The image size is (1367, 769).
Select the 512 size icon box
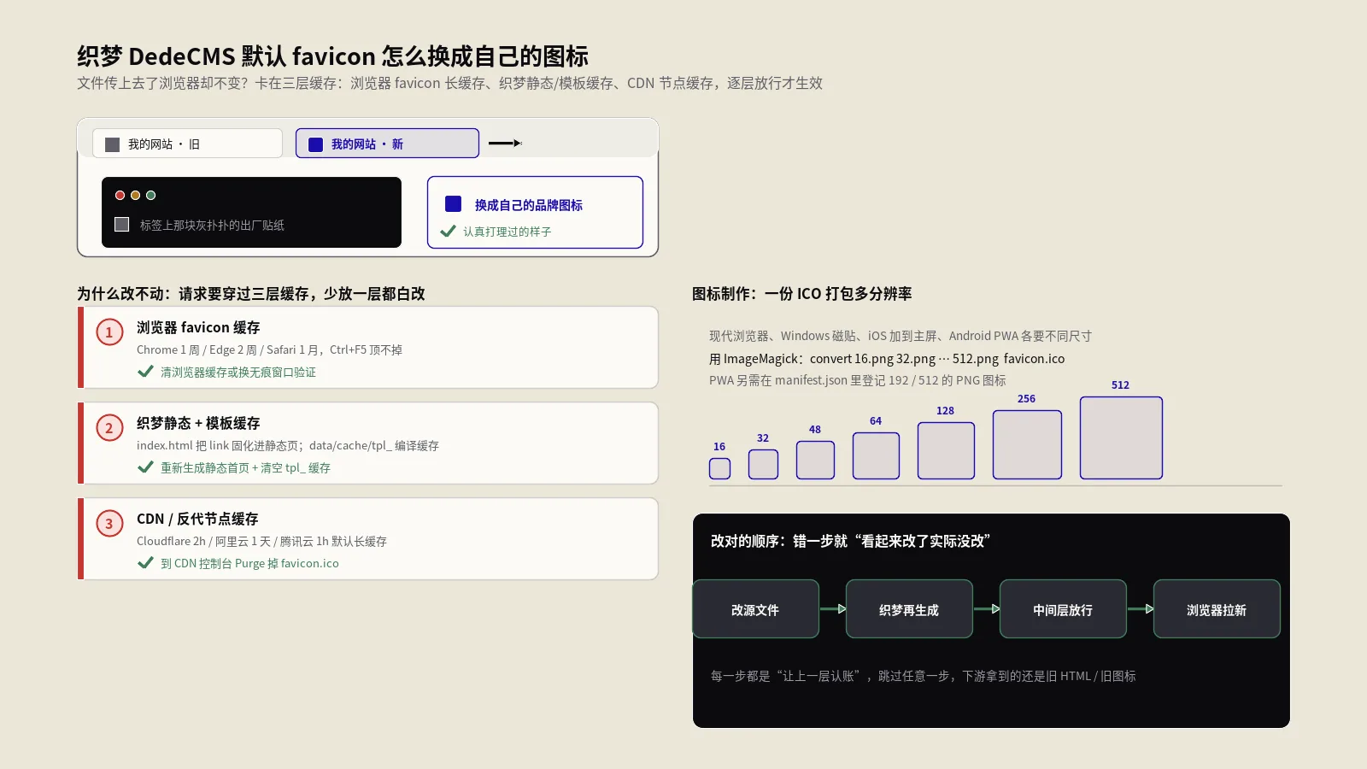(x=1121, y=437)
